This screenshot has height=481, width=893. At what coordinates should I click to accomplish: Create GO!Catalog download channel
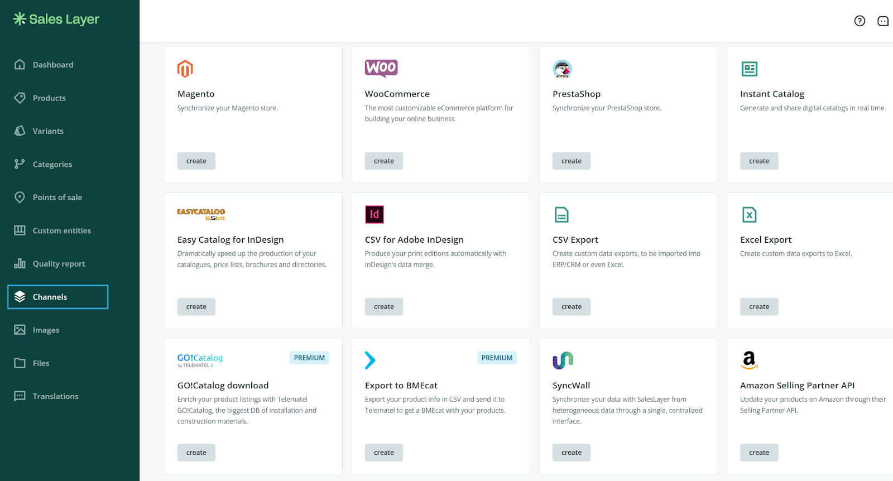click(196, 453)
